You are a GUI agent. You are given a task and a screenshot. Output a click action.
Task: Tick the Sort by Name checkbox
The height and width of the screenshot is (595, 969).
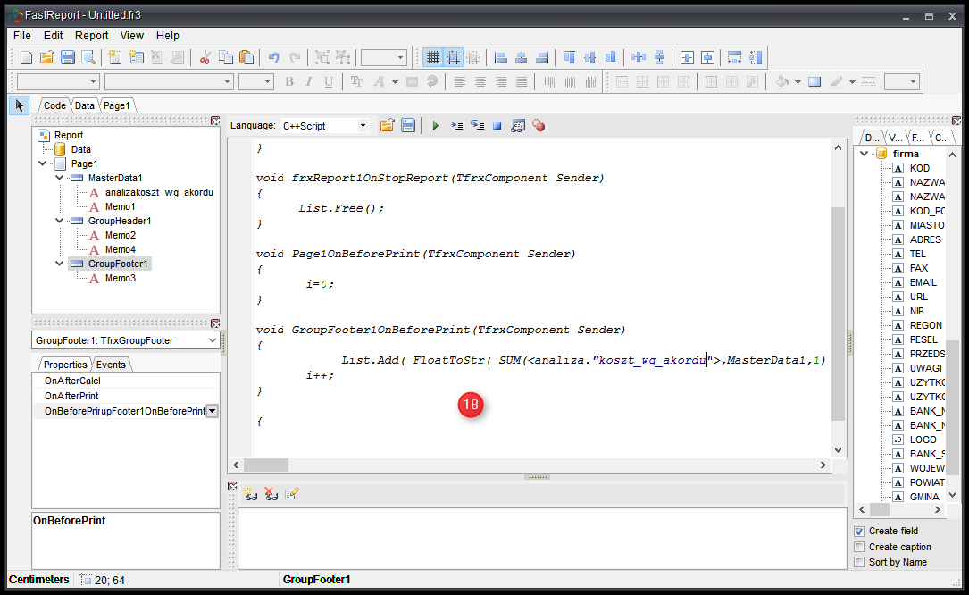tap(859, 562)
